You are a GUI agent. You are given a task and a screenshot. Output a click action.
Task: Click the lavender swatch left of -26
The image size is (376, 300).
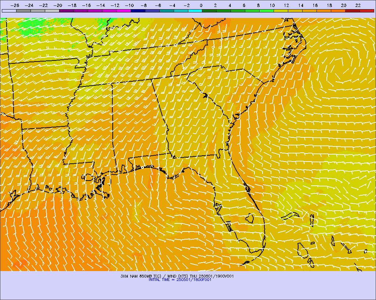(9, 11)
